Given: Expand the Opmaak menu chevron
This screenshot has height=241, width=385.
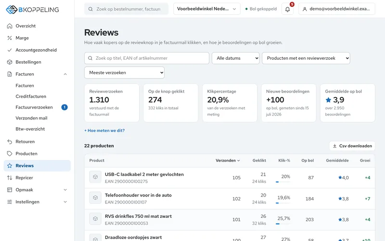Looking at the screenshot, I should click(65, 189).
